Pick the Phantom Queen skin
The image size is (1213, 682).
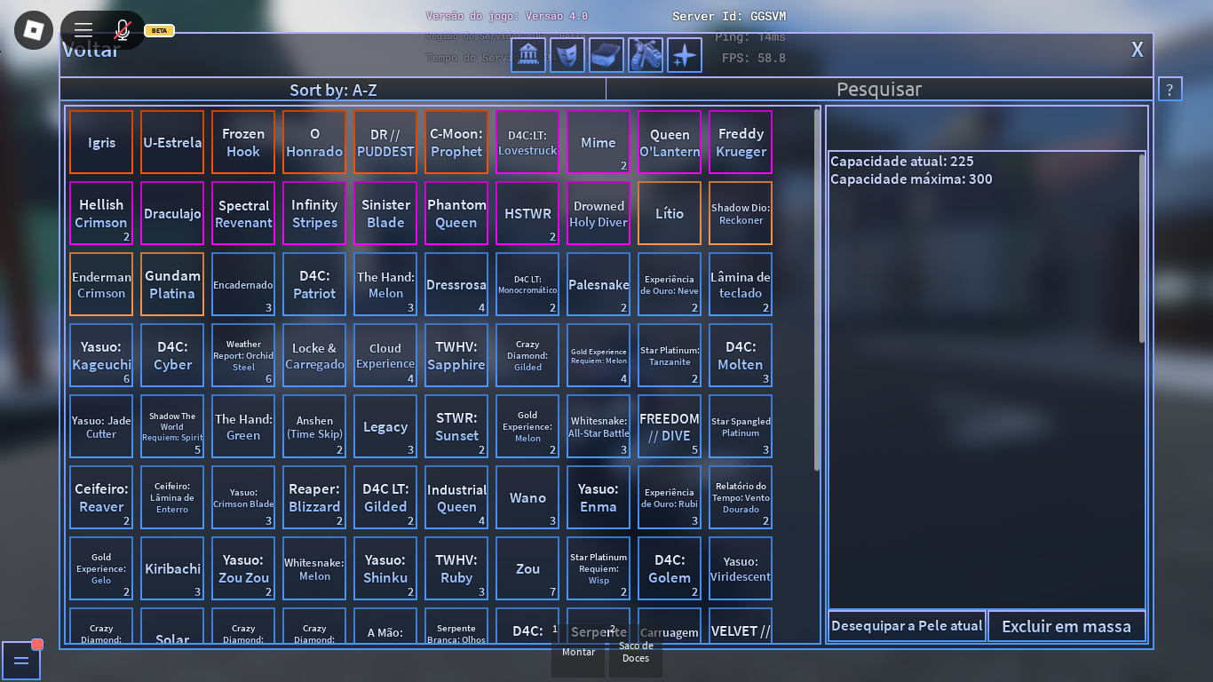456,213
